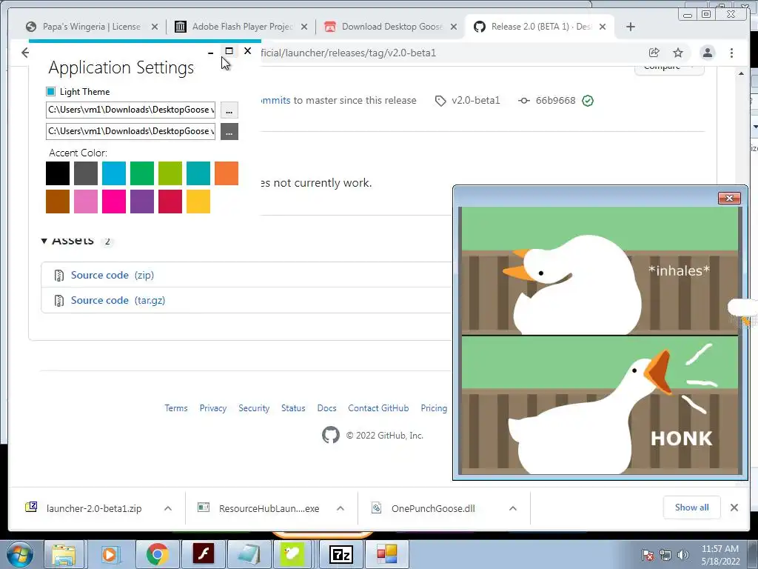Pick the sky blue accent color

pos(113,173)
